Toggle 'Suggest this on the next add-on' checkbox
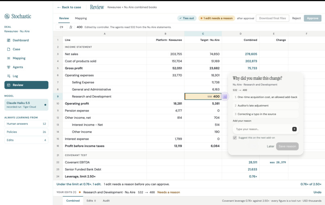Screen dimensions: 325x205 coord(235,138)
